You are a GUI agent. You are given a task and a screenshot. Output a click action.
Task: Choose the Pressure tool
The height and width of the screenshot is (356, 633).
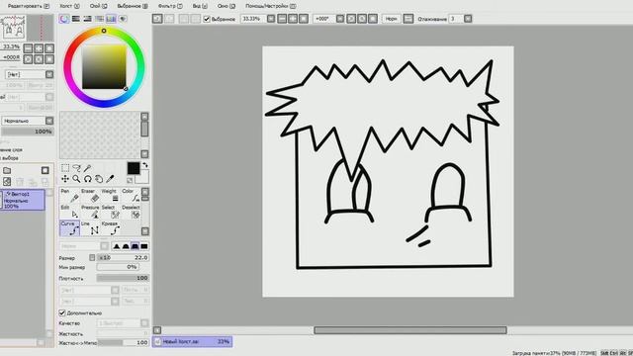(x=90, y=212)
